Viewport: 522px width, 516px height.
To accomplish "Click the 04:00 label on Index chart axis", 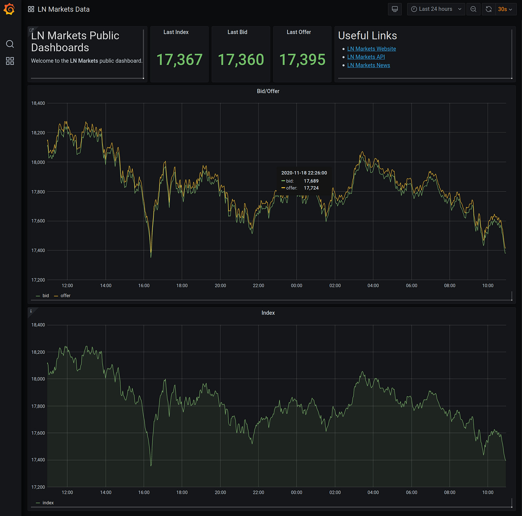I will tap(373, 492).
